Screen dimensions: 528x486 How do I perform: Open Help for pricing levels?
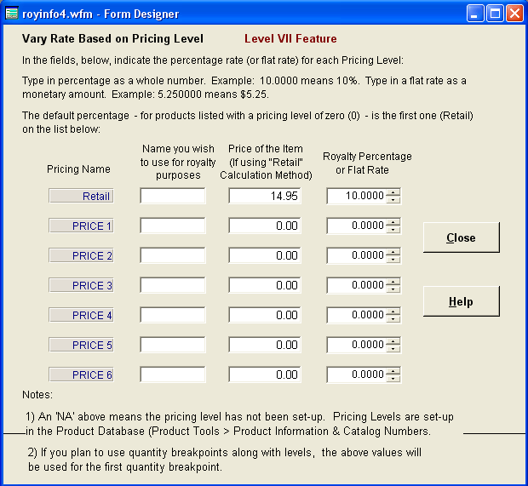pos(461,301)
